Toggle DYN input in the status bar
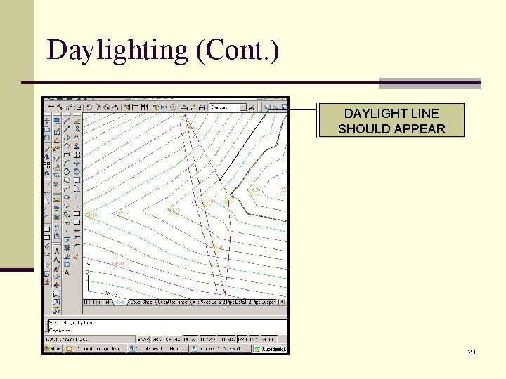Screen dimensions: 506x379 click(242, 340)
